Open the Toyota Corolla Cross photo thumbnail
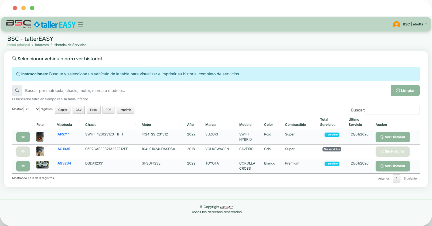Screen dimensions: 432x226 pyautogui.click(x=42, y=165)
